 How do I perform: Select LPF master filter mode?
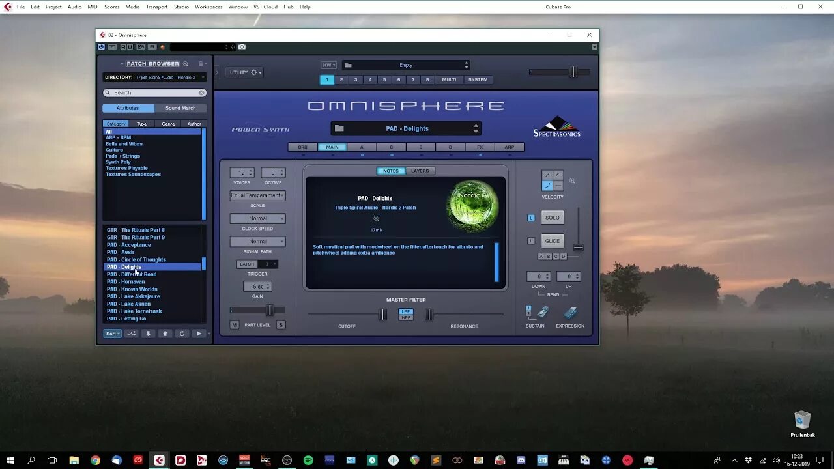point(406,311)
